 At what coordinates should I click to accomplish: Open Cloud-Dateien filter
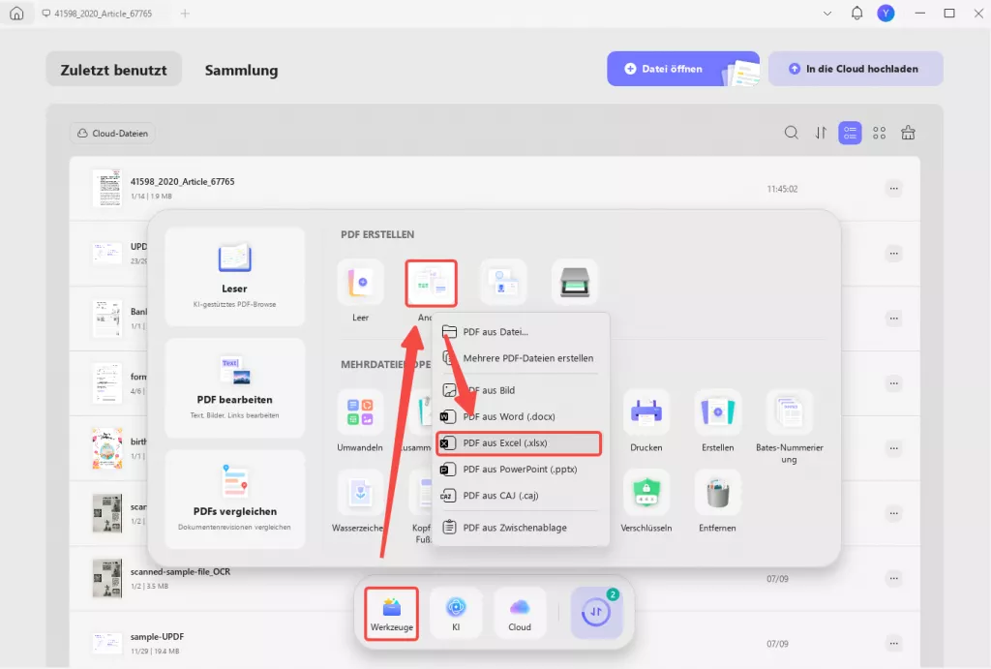pos(112,134)
